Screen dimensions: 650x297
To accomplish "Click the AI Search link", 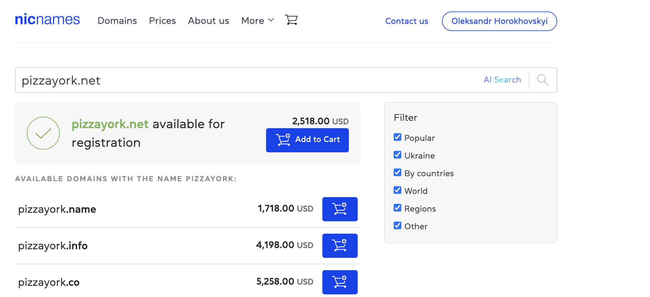I will [502, 80].
